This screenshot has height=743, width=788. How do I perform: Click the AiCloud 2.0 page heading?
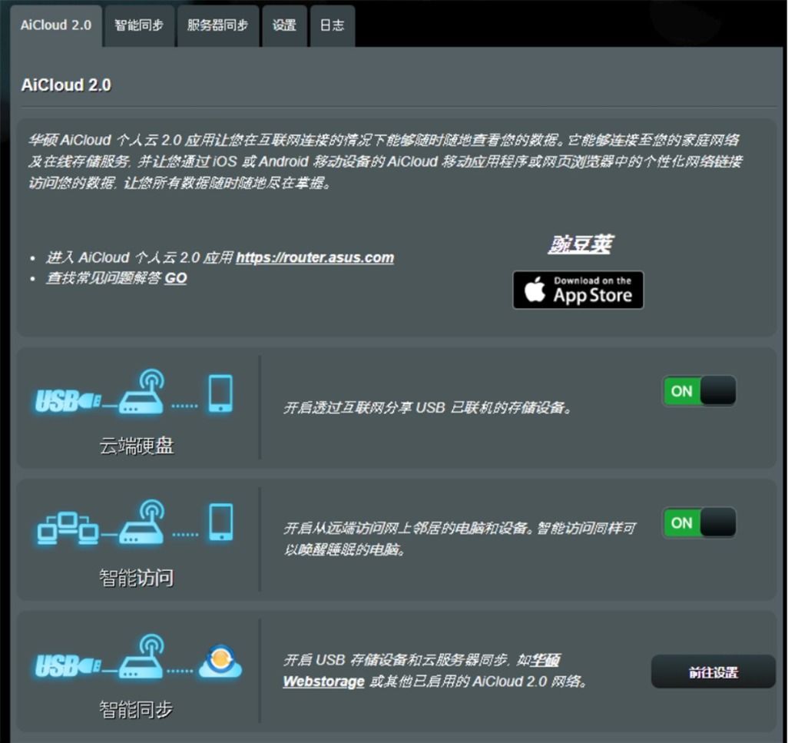[x=66, y=85]
